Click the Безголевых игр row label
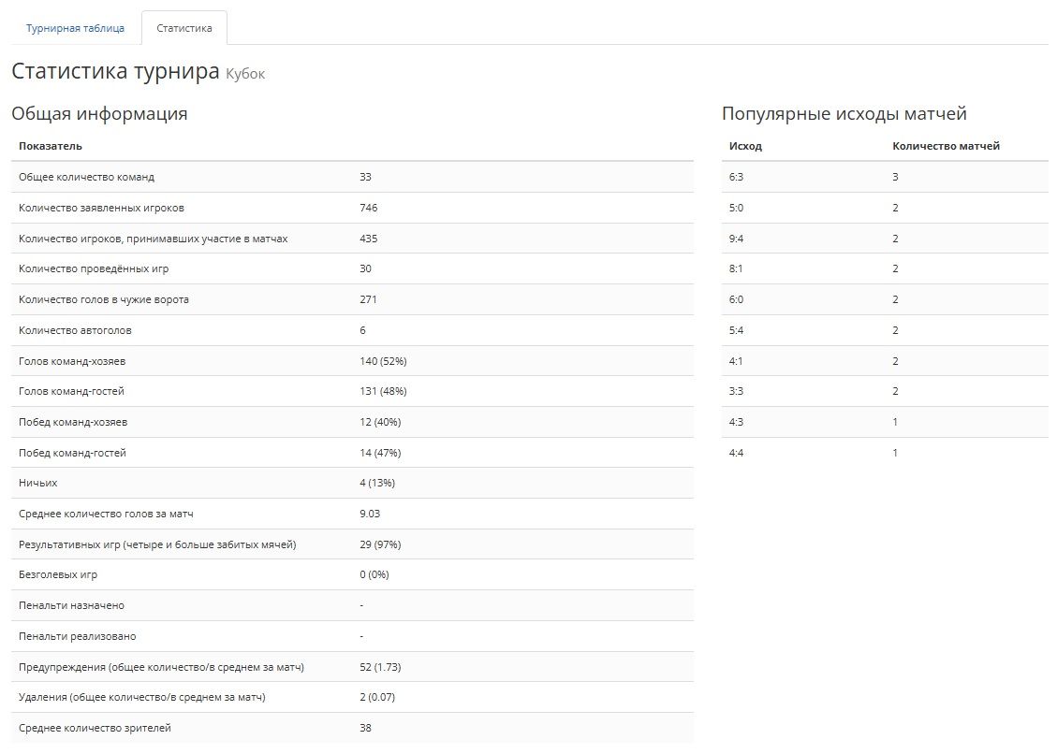 coord(58,574)
